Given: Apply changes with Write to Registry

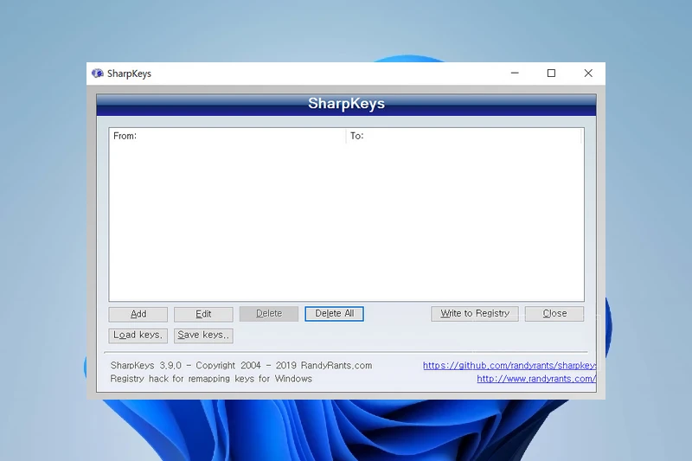Looking at the screenshot, I should coord(475,314).
